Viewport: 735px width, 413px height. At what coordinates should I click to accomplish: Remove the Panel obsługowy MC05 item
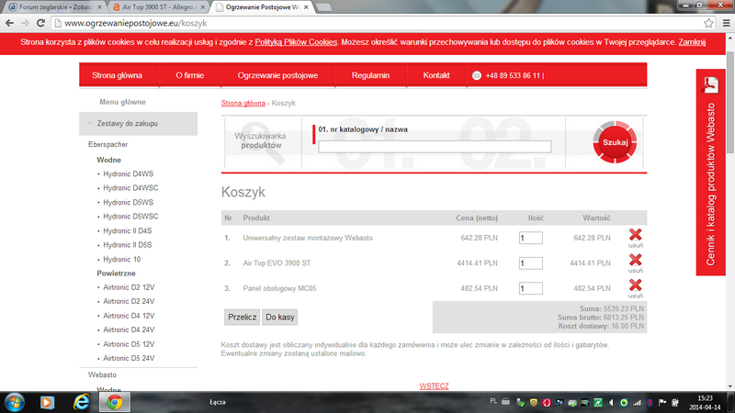tap(635, 288)
